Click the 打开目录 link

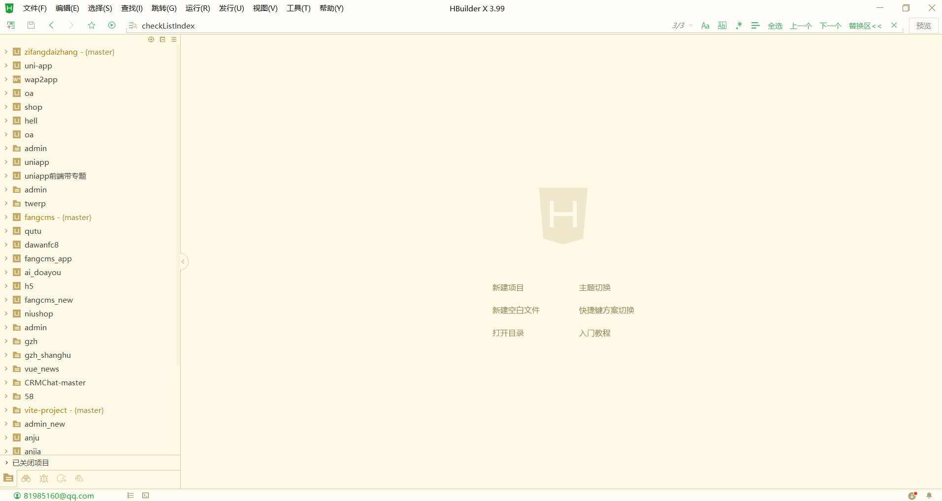(508, 333)
